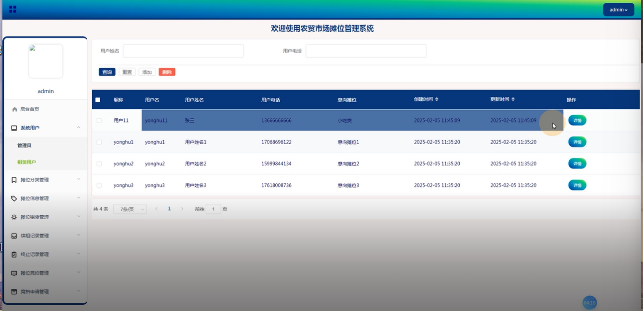Click the tag icon beside 摊位信息管理
The image size is (643, 311).
[x=14, y=199]
